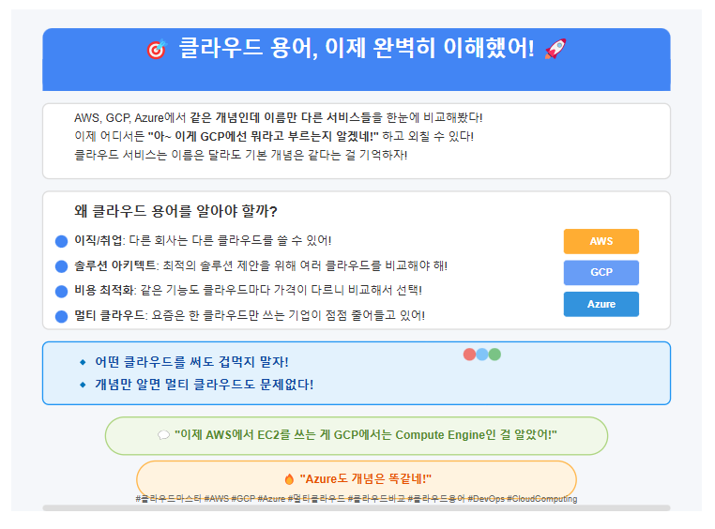The width and height of the screenshot is (715, 529).
Task: Click the hashtag #CloudComputing
Action: (x=542, y=499)
